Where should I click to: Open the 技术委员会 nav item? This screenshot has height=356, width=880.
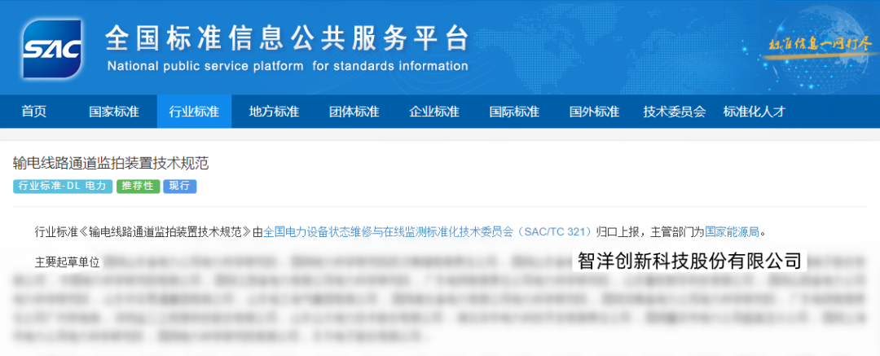674,111
